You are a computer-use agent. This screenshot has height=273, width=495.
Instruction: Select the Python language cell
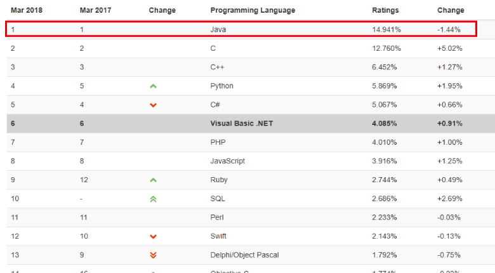222,86
